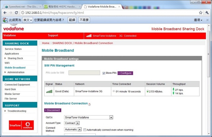Select Mobile Broadband in sidebar
Image resolution: width=212 pixels, height=137 pixels.
[15, 68]
